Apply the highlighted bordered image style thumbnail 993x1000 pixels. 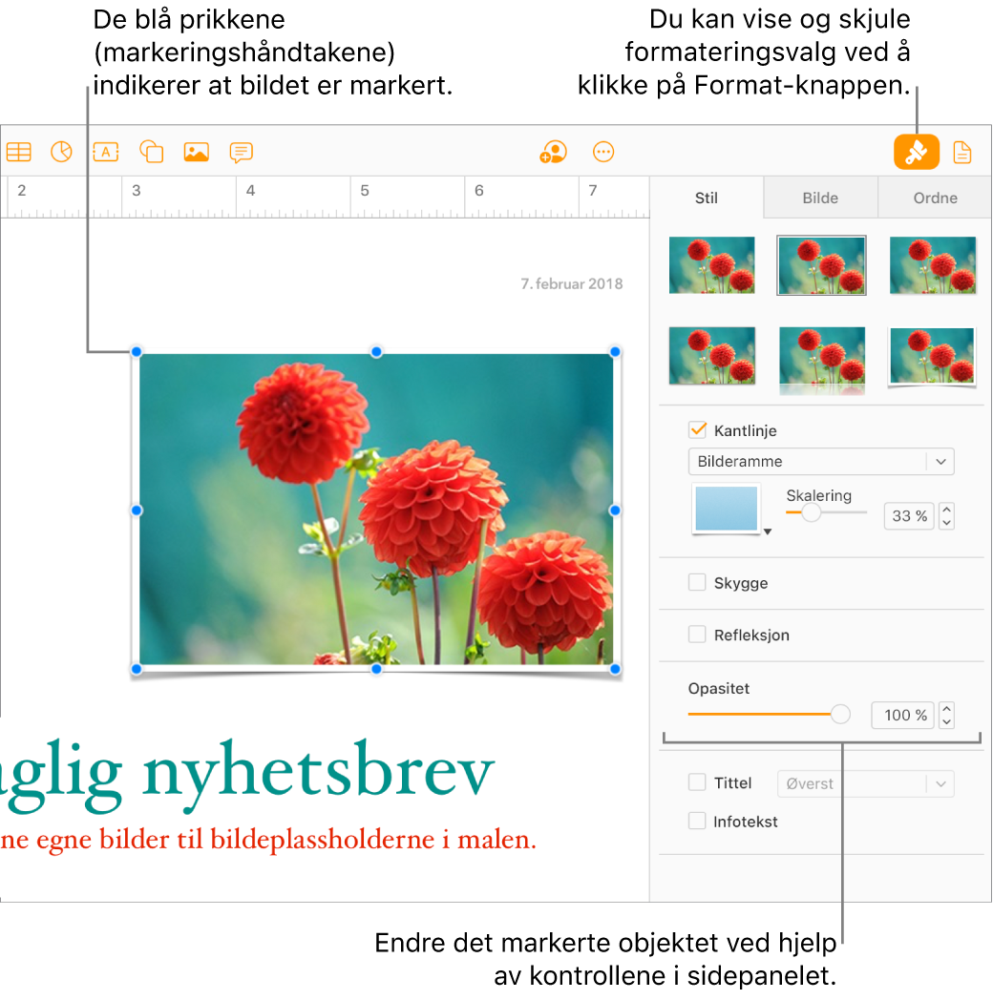pos(821,264)
